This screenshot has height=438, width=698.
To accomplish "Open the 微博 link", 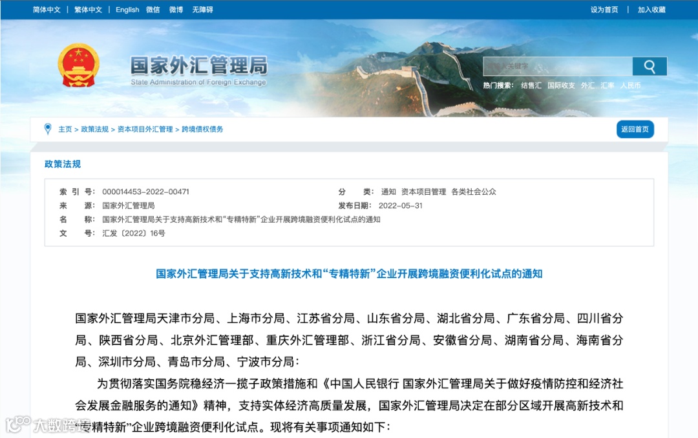I will coord(176,10).
